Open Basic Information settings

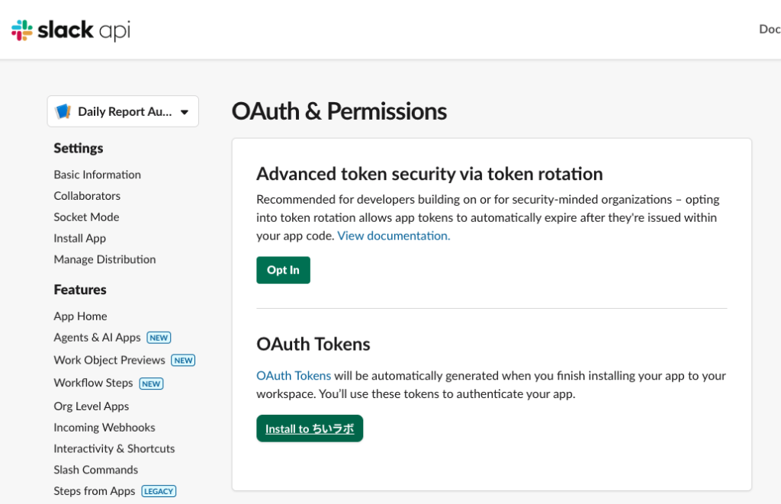pos(97,175)
